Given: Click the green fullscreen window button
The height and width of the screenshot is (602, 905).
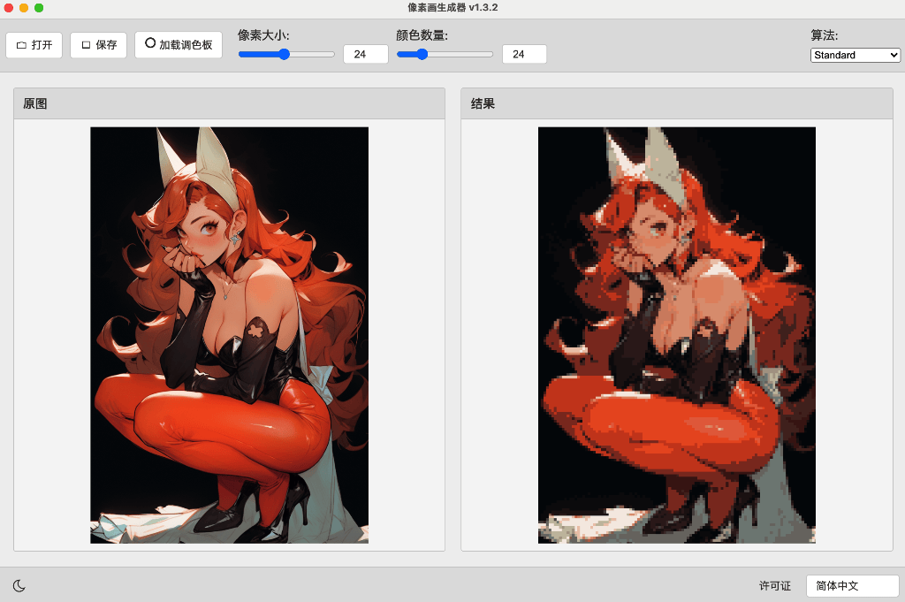Looking at the screenshot, I should (x=39, y=8).
